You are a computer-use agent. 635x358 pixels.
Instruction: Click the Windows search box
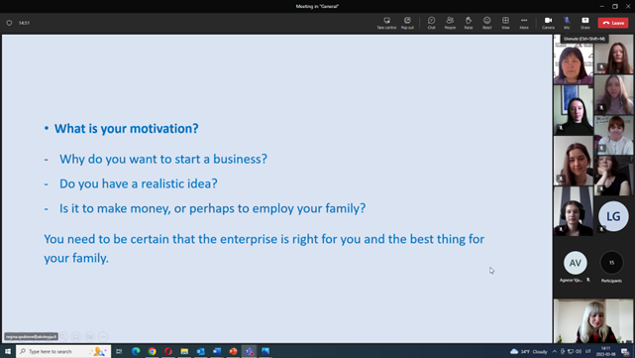pyautogui.click(x=63, y=351)
